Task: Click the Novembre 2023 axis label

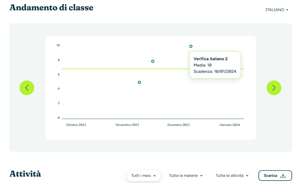Action: (x=127, y=125)
